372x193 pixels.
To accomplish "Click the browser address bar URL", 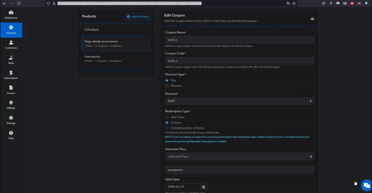I will [x=129, y=3].
